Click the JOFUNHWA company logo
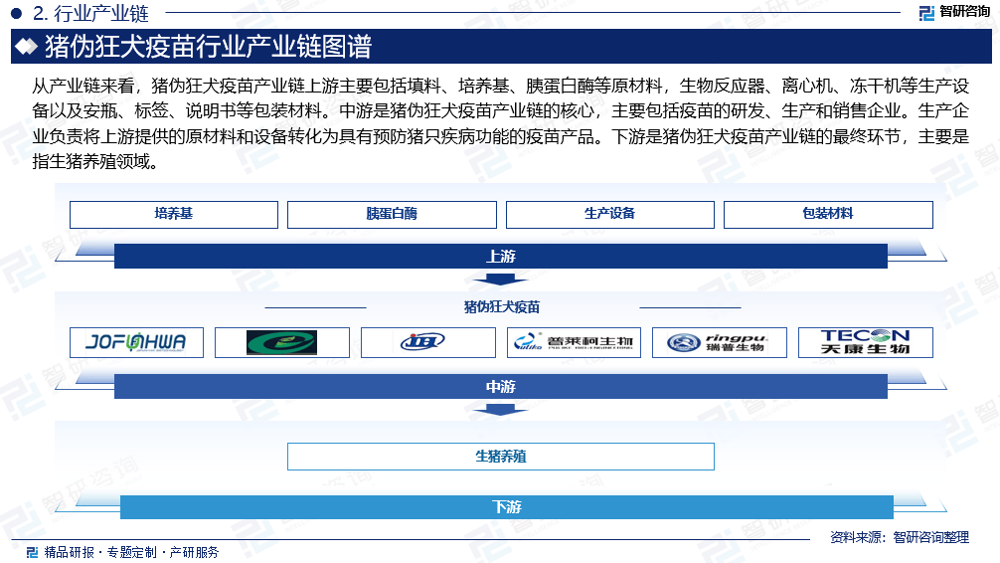This screenshot has height=563, width=1000. pyautogui.click(x=136, y=343)
